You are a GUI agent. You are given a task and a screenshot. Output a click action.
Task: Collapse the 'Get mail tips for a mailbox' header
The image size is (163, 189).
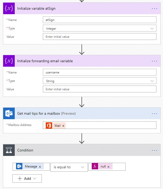[x=82, y=113]
